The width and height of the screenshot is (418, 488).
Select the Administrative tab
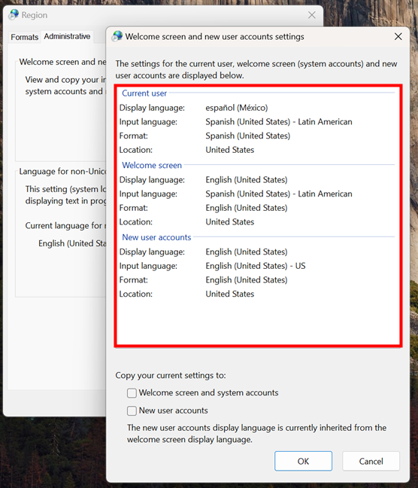[67, 36]
